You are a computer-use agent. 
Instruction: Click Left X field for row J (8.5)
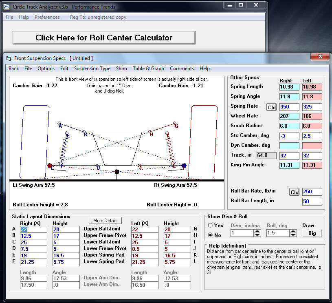click(145, 249)
